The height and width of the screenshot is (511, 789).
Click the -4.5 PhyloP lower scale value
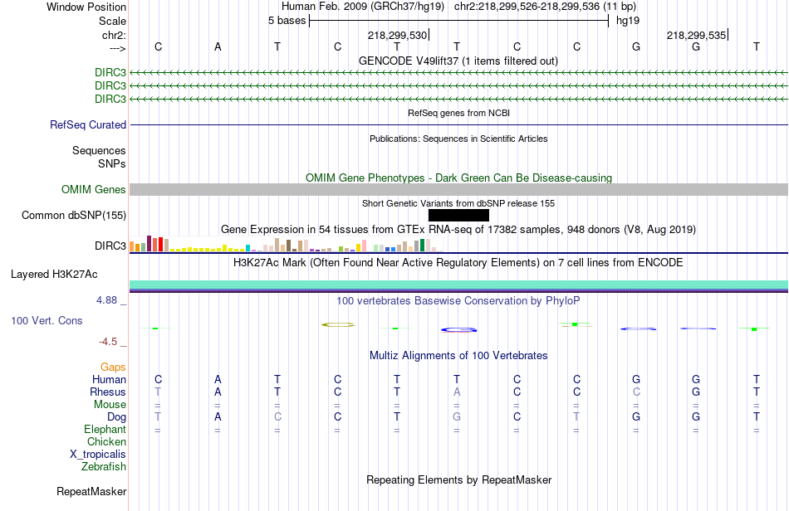click(x=108, y=342)
